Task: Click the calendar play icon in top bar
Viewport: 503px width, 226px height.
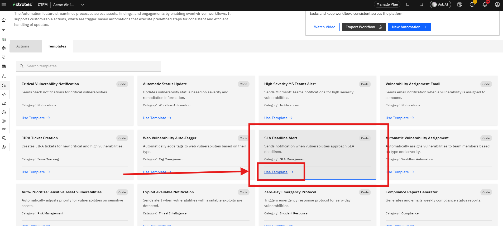Action: click(459, 4)
